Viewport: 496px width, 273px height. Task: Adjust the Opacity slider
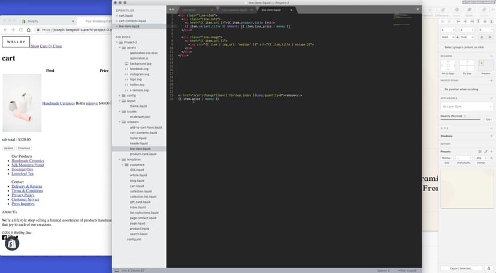[x=461, y=119]
